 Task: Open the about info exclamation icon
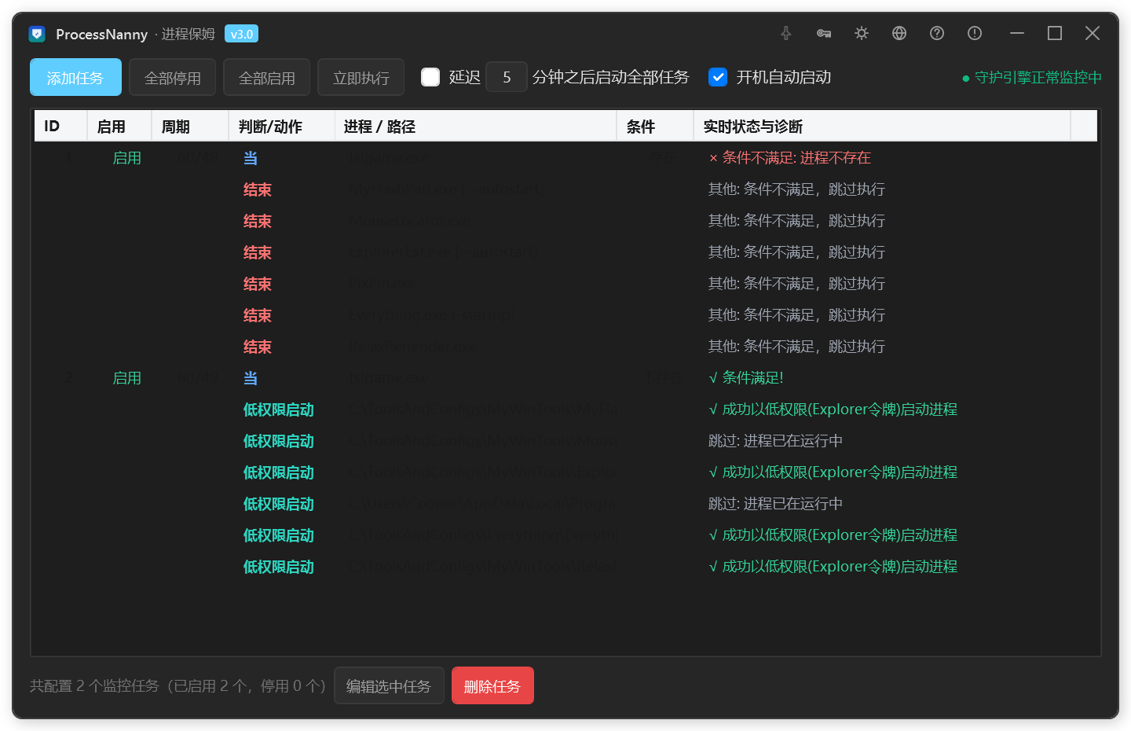click(x=975, y=33)
